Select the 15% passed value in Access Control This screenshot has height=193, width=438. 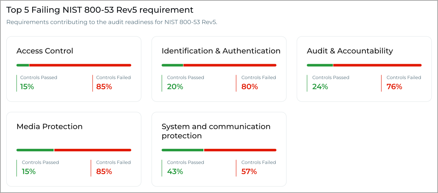(27, 87)
